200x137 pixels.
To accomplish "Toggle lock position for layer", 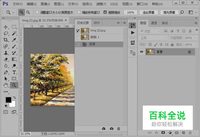I will (x=161, y=44).
